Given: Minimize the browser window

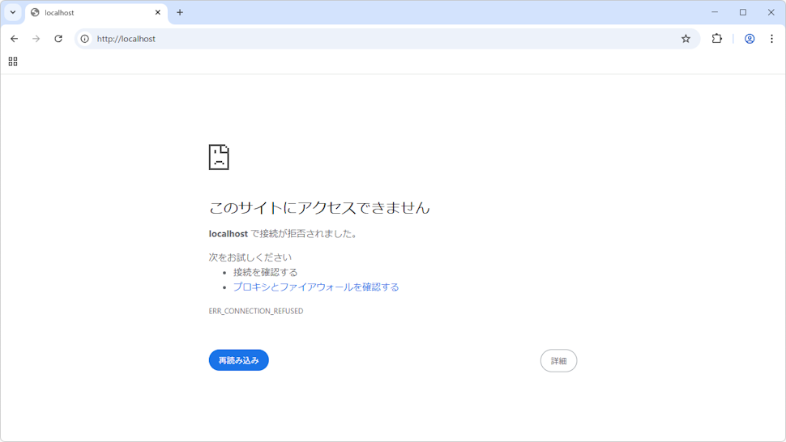Looking at the screenshot, I should 715,12.
